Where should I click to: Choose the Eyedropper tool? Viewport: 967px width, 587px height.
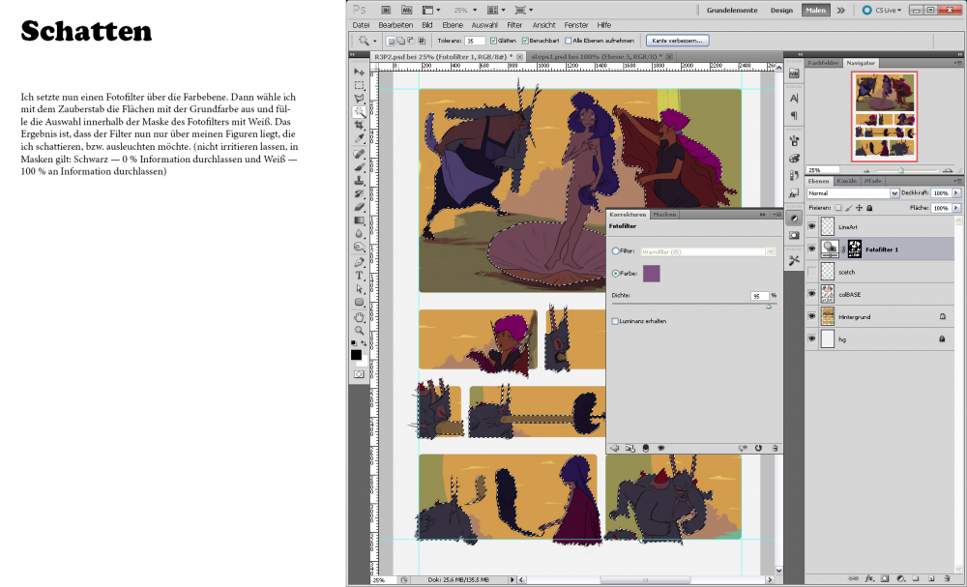pyautogui.click(x=359, y=139)
